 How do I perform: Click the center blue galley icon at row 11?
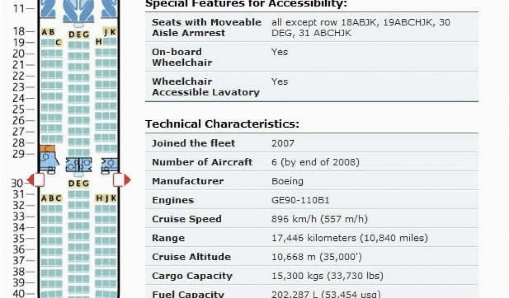[79, 10]
